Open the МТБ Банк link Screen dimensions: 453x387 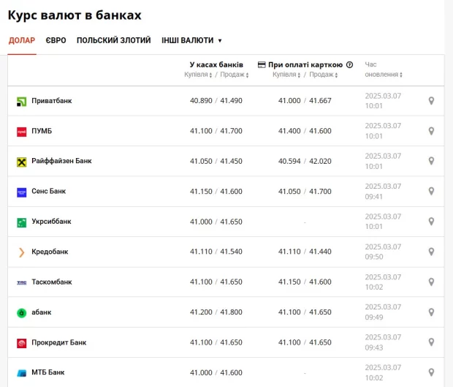[x=47, y=372]
